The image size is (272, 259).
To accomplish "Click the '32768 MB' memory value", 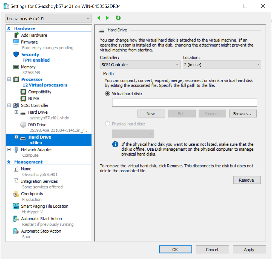I will point(31,72).
